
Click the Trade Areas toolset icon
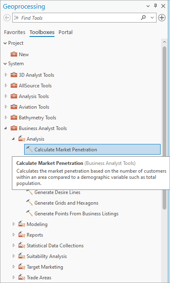22,277
